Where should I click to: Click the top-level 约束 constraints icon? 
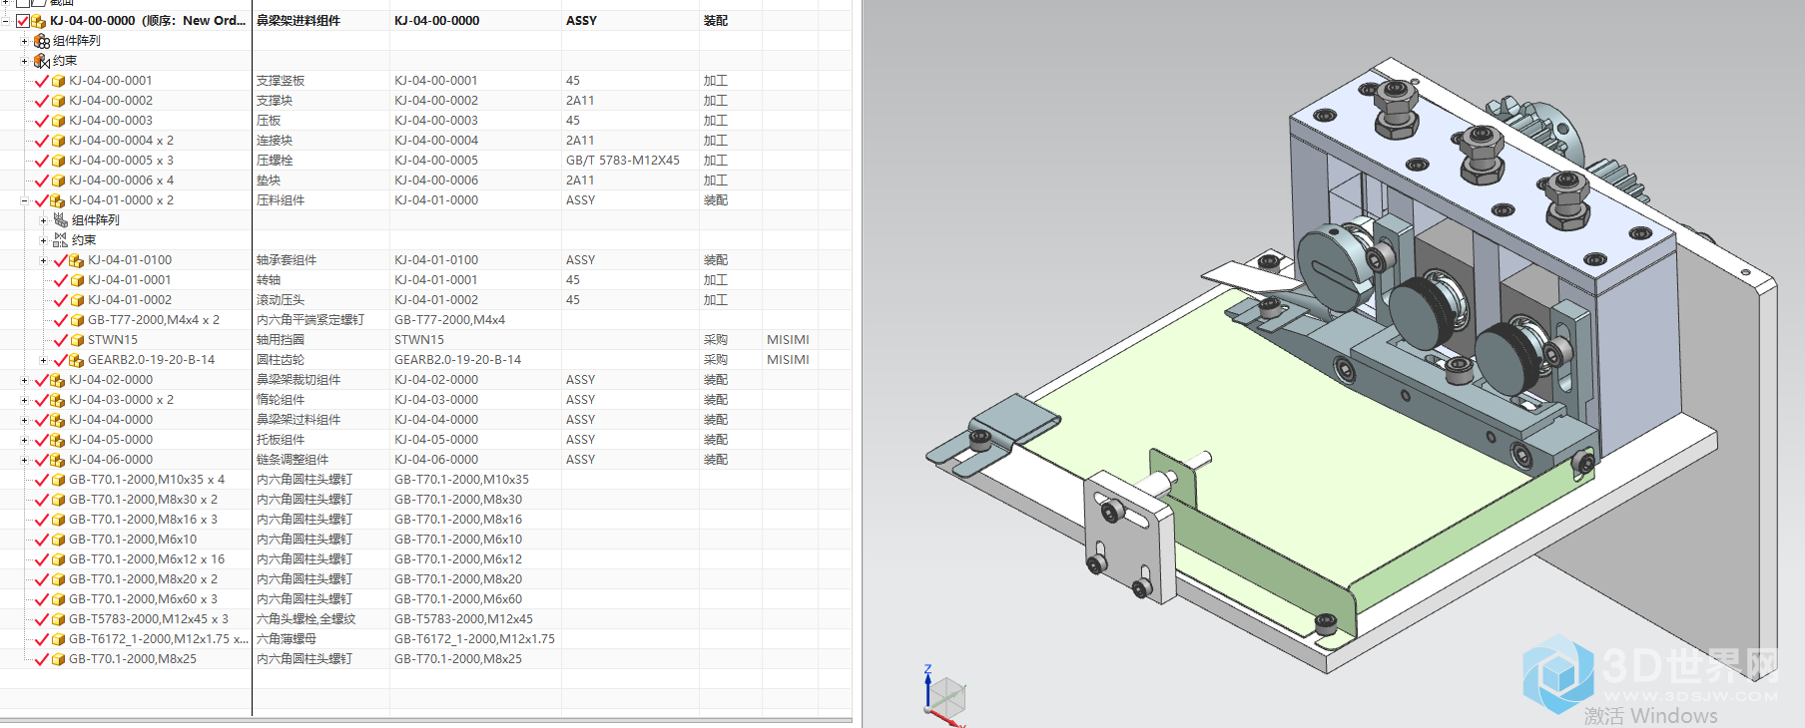(42, 61)
